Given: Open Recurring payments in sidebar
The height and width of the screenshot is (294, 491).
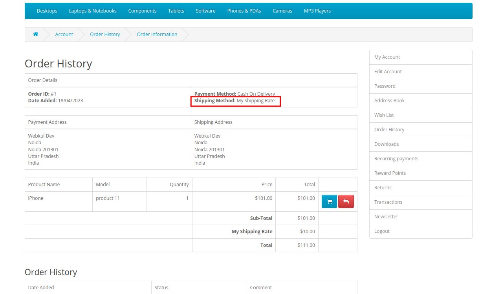Looking at the screenshot, I should [421, 159].
